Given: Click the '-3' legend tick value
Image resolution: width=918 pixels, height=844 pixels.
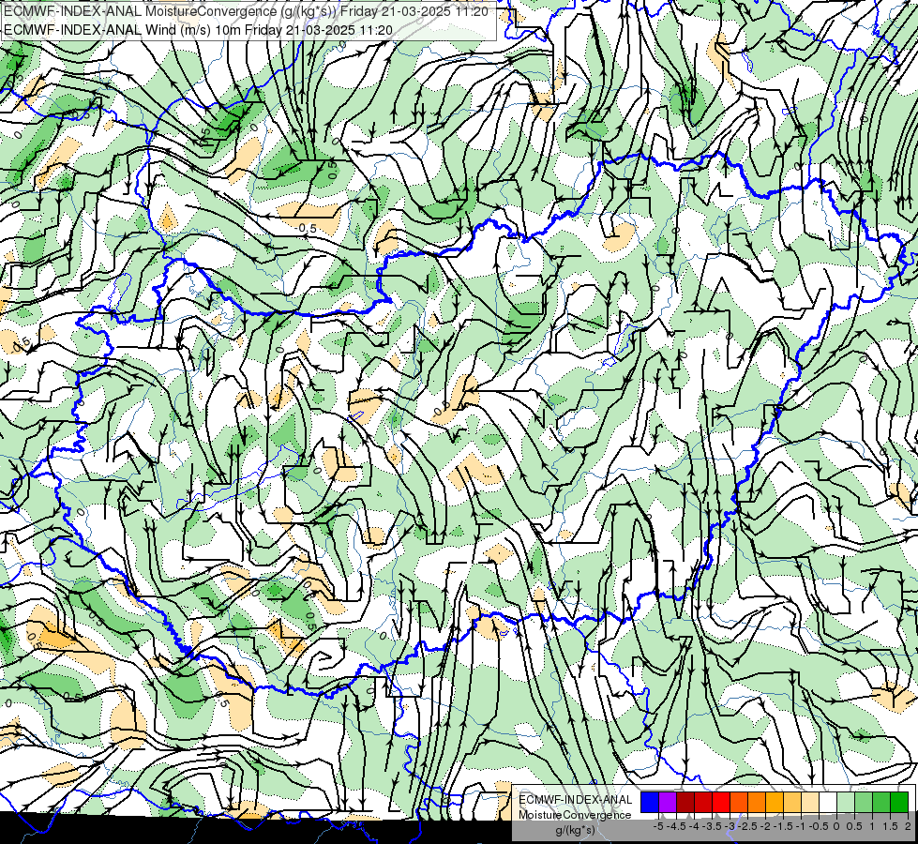Looking at the screenshot, I should pyautogui.click(x=730, y=826).
